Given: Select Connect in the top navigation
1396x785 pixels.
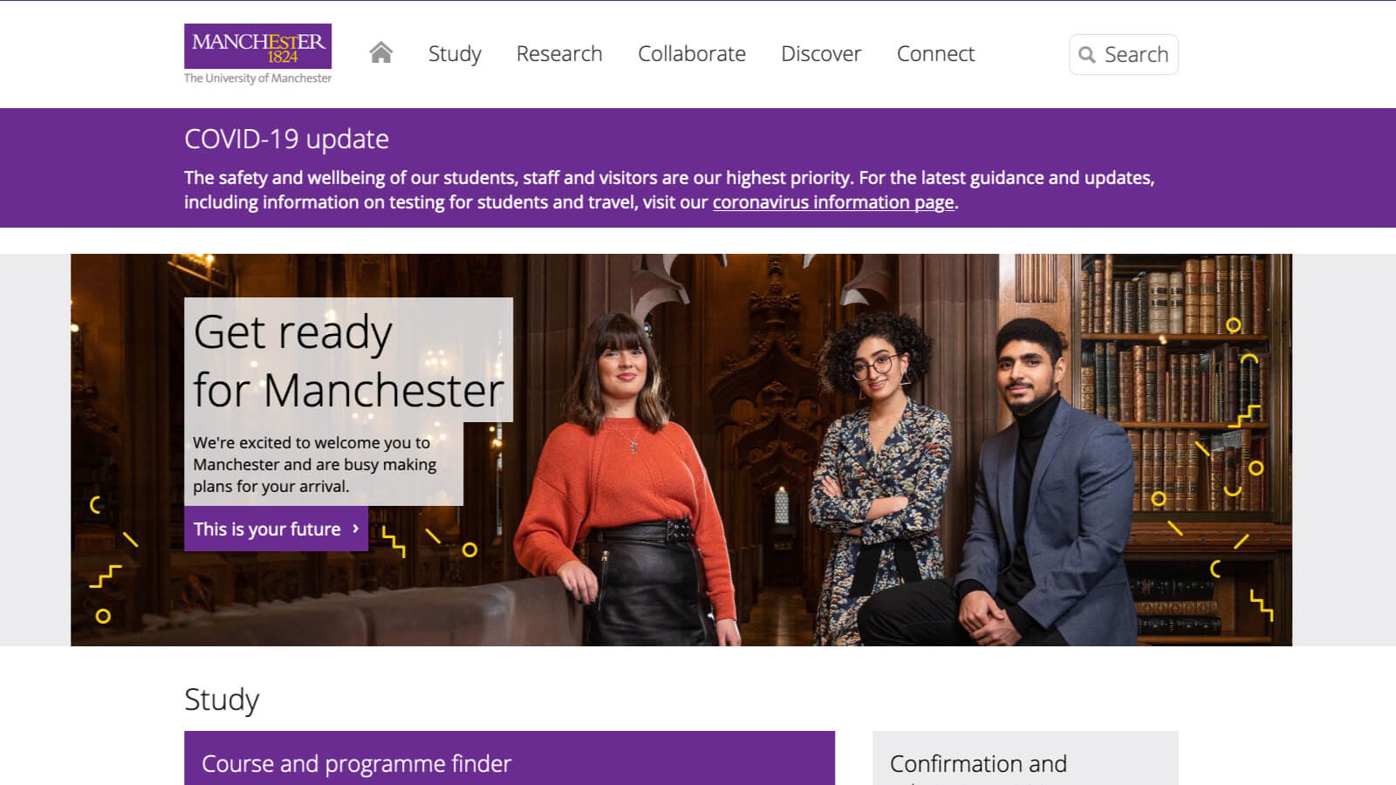Looking at the screenshot, I should click(935, 54).
